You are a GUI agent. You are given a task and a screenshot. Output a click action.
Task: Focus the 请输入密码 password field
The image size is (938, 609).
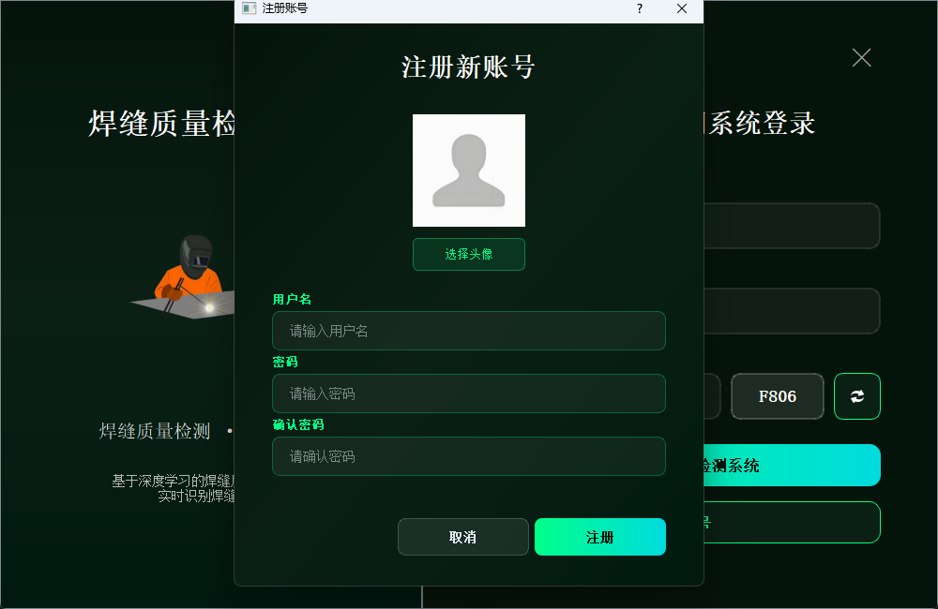pyautogui.click(x=468, y=394)
